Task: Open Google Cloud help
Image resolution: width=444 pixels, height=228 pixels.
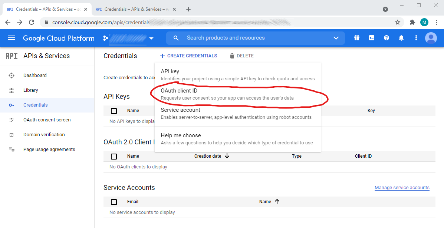Action: coord(386,38)
